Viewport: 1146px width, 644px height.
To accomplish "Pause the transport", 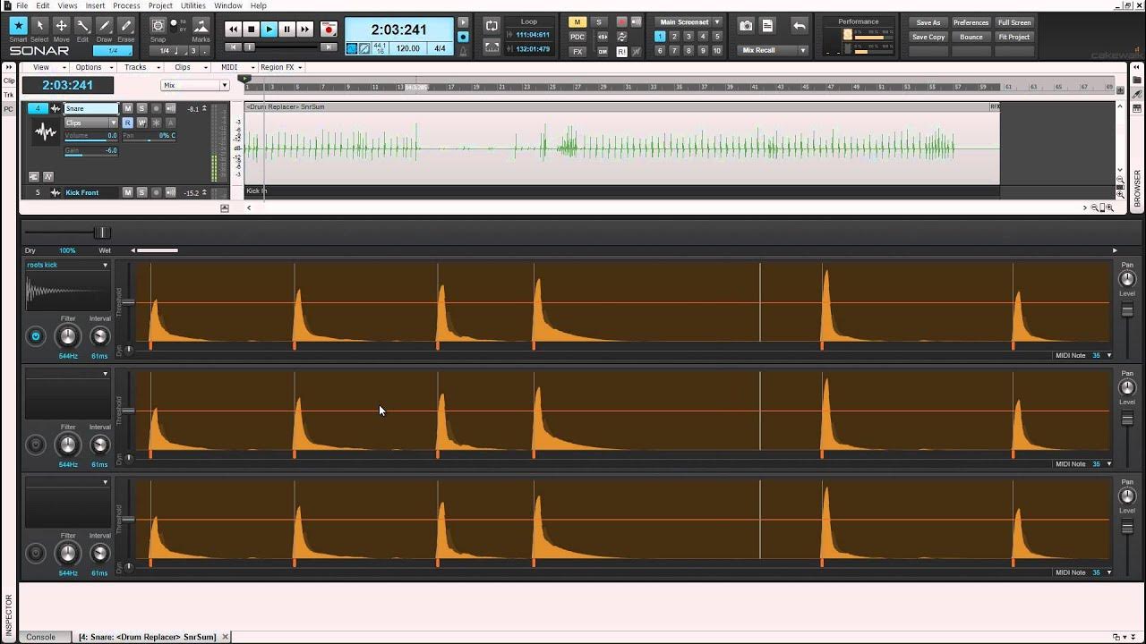I will 286,30.
